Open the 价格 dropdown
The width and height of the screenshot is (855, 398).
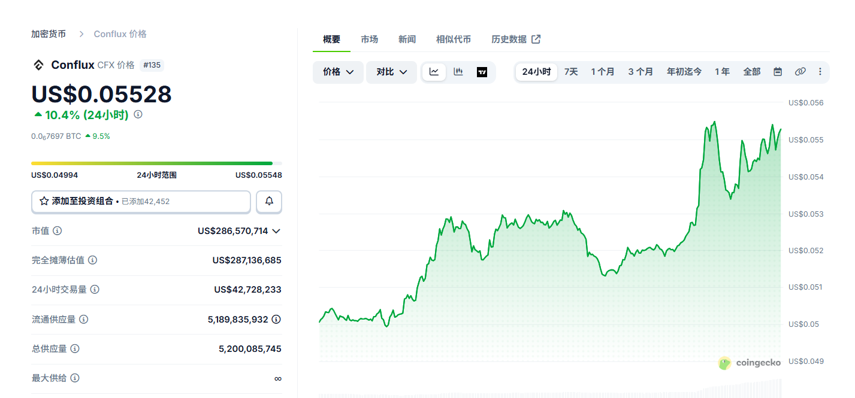[x=338, y=72]
